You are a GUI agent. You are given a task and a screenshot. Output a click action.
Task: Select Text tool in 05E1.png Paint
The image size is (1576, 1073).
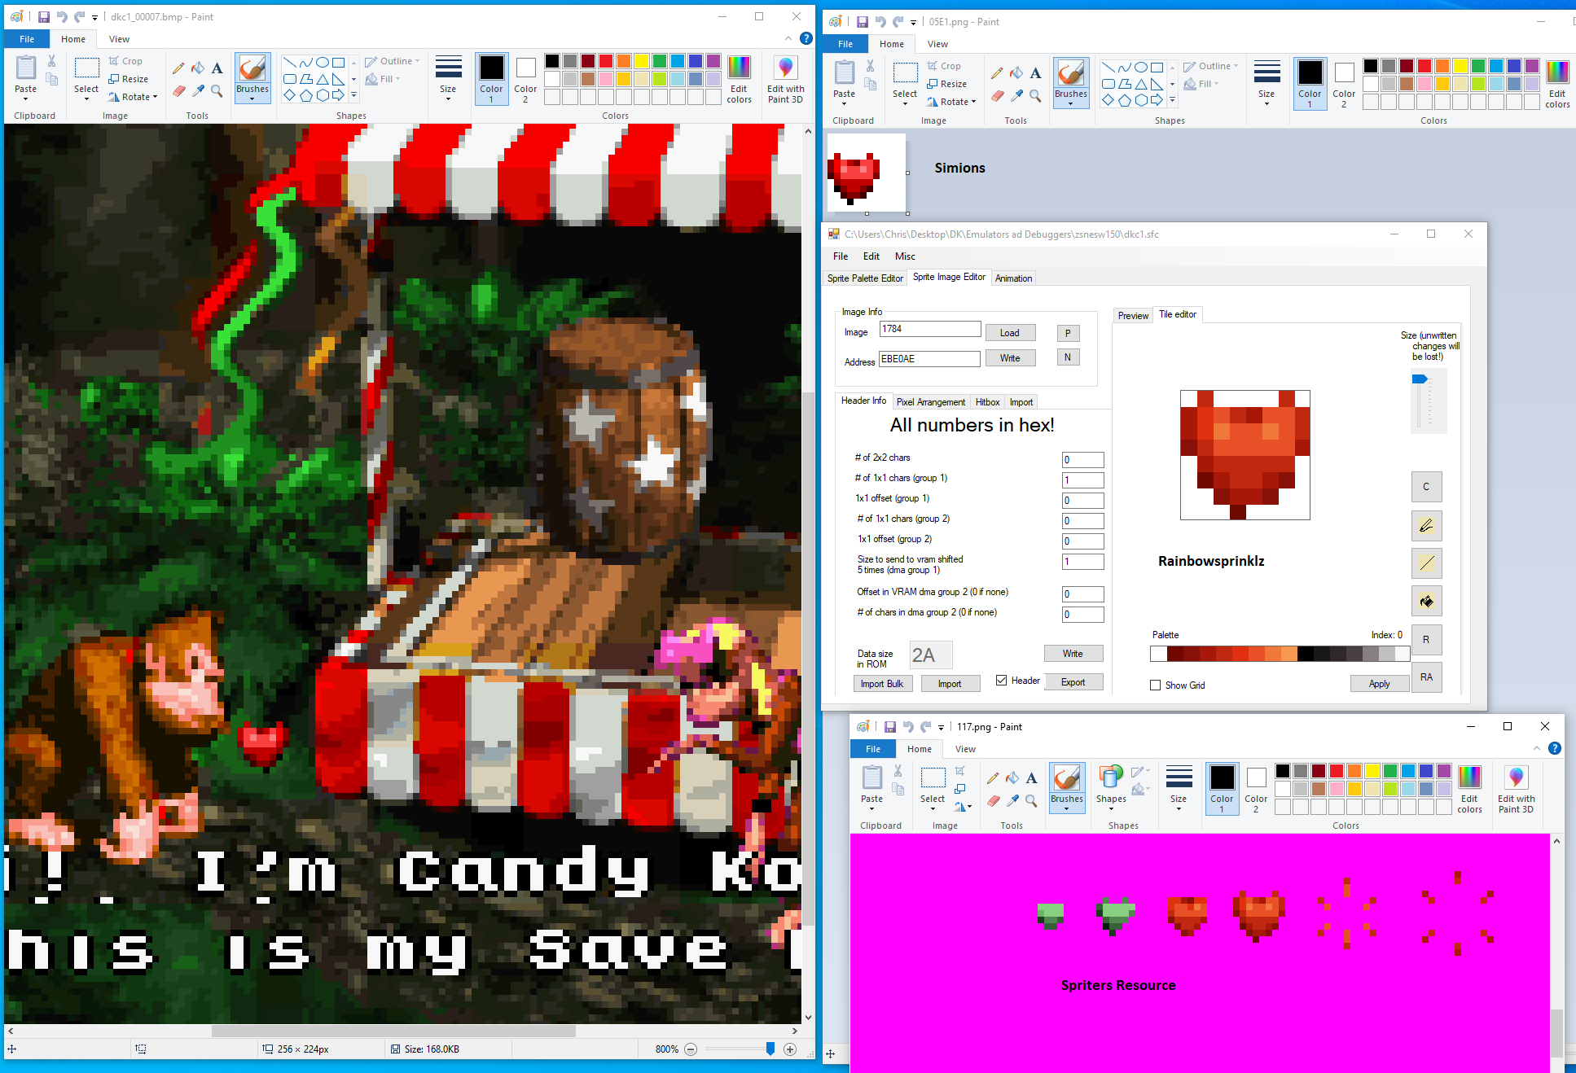click(x=1035, y=73)
